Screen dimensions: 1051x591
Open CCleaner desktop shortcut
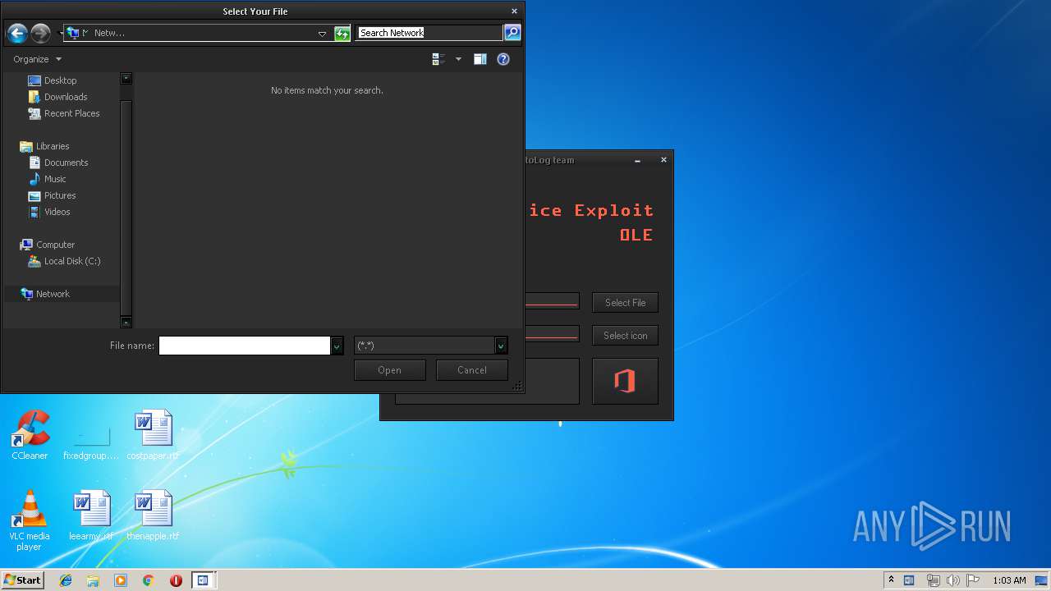point(30,435)
